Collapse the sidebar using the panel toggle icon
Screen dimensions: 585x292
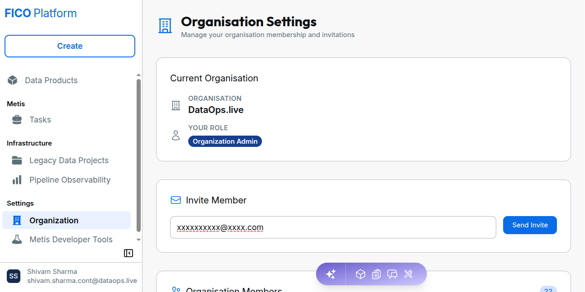[x=128, y=253]
